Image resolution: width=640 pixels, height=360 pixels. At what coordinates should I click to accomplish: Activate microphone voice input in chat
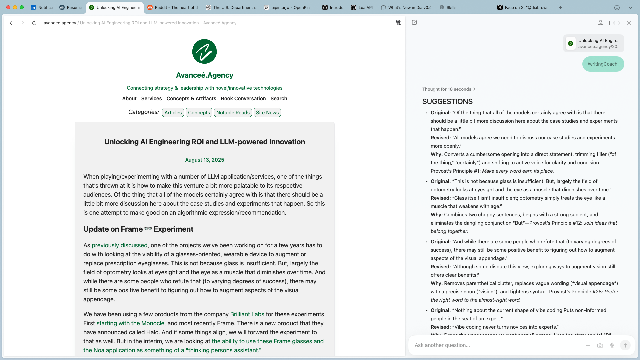click(x=612, y=346)
